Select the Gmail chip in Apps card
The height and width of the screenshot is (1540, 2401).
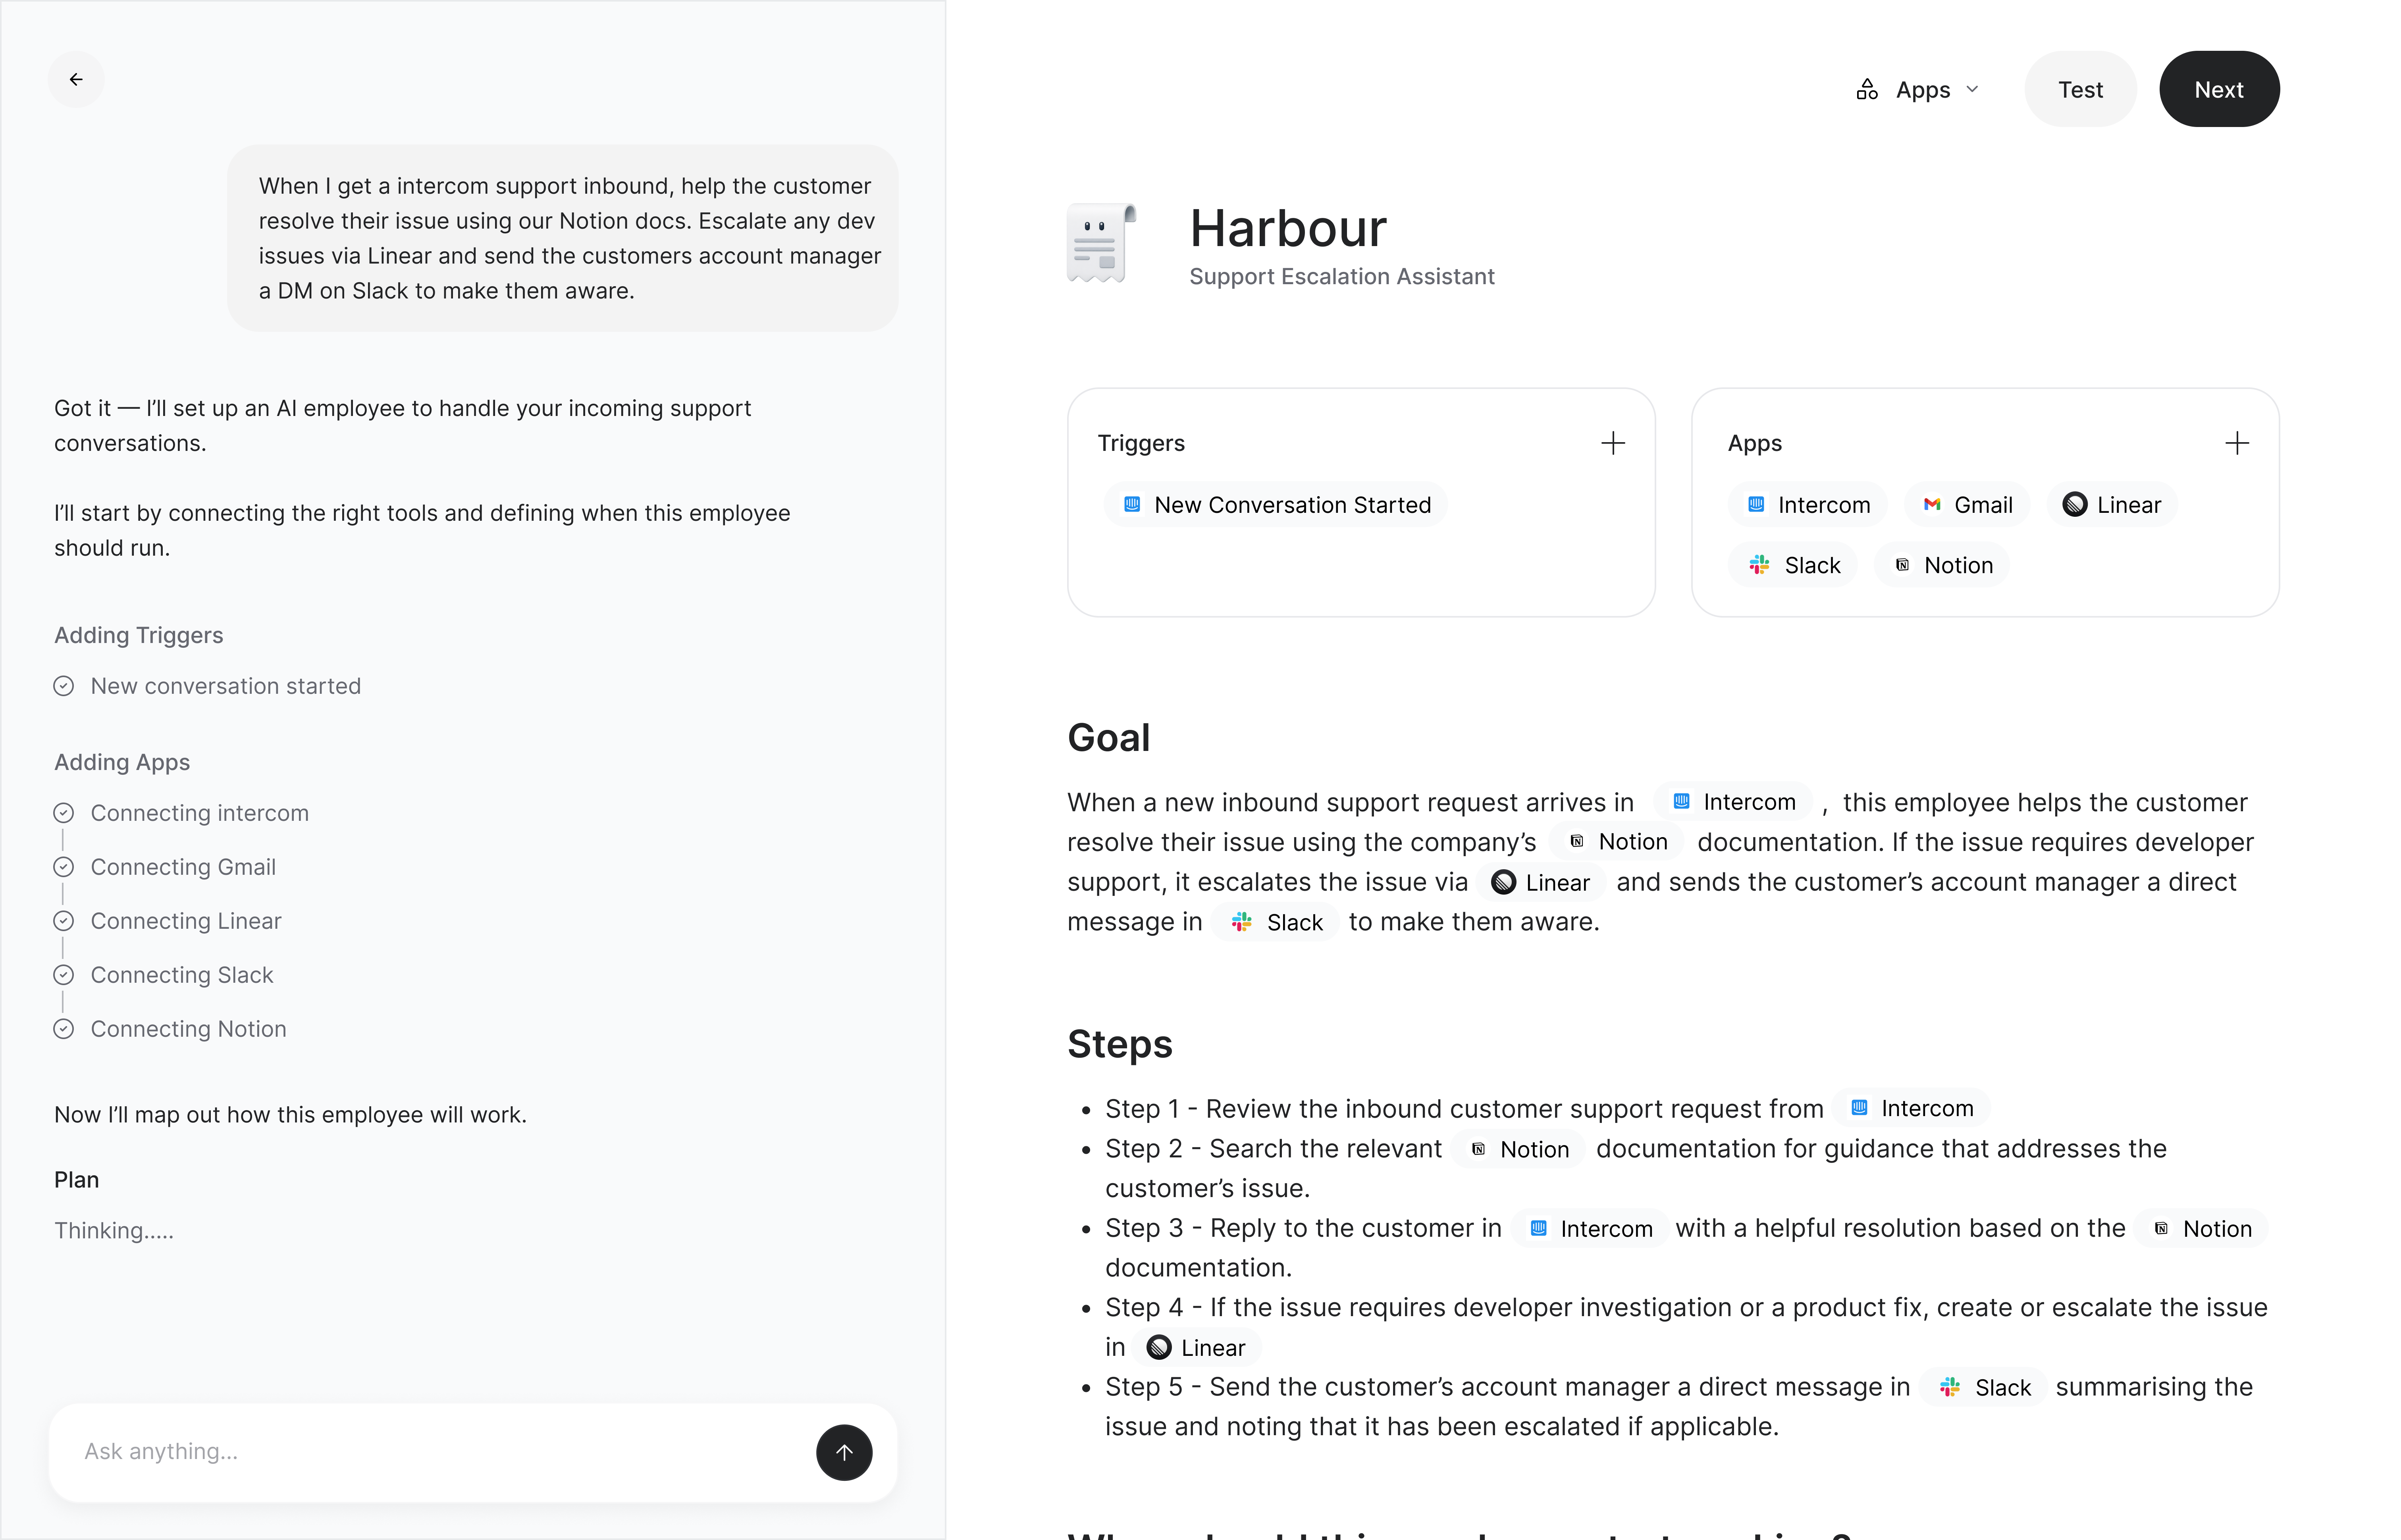(x=1967, y=505)
